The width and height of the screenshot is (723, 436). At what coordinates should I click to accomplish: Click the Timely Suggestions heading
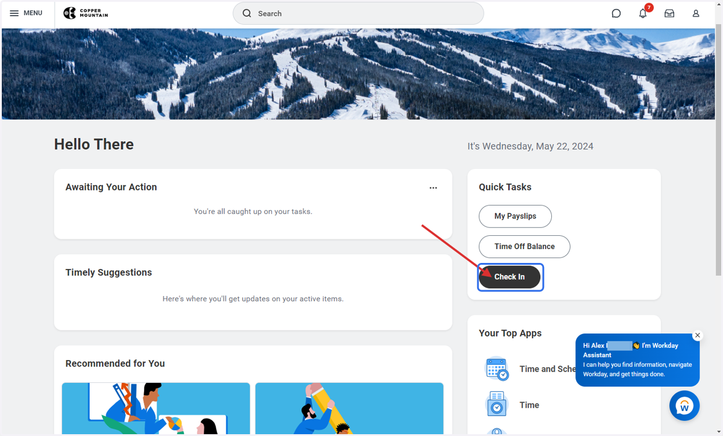tap(108, 273)
